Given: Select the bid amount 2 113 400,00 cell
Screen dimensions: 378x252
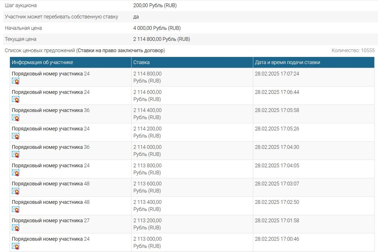Looking at the screenshot, I should (x=192, y=206).
